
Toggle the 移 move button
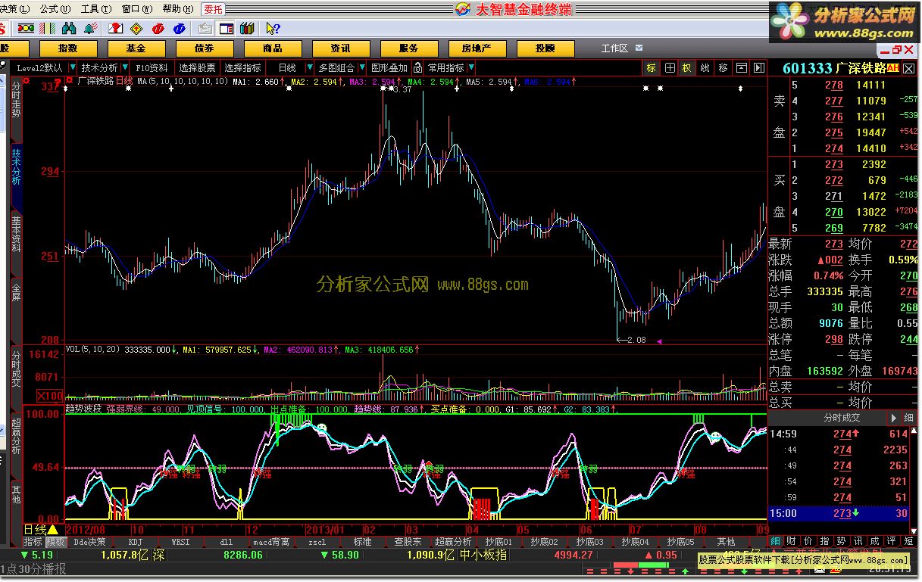pyautogui.click(x=724, y=67)
